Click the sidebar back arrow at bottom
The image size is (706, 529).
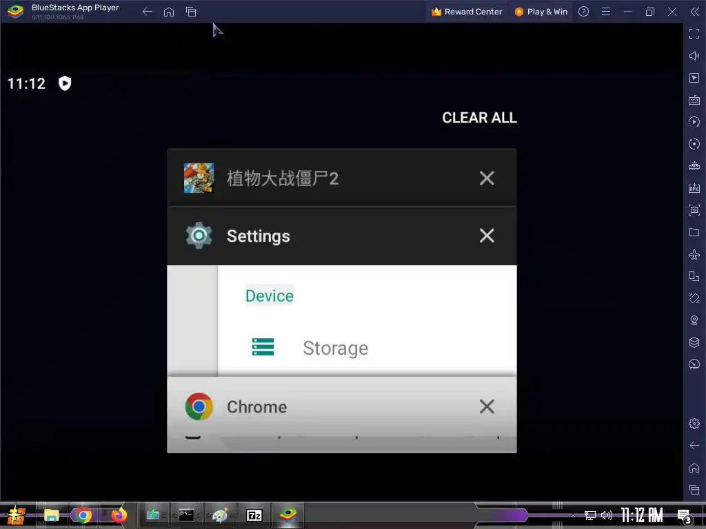(694, 446)
